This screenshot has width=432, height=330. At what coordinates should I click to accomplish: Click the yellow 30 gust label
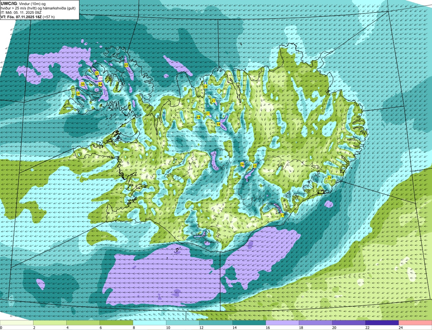tap(83, 84)
